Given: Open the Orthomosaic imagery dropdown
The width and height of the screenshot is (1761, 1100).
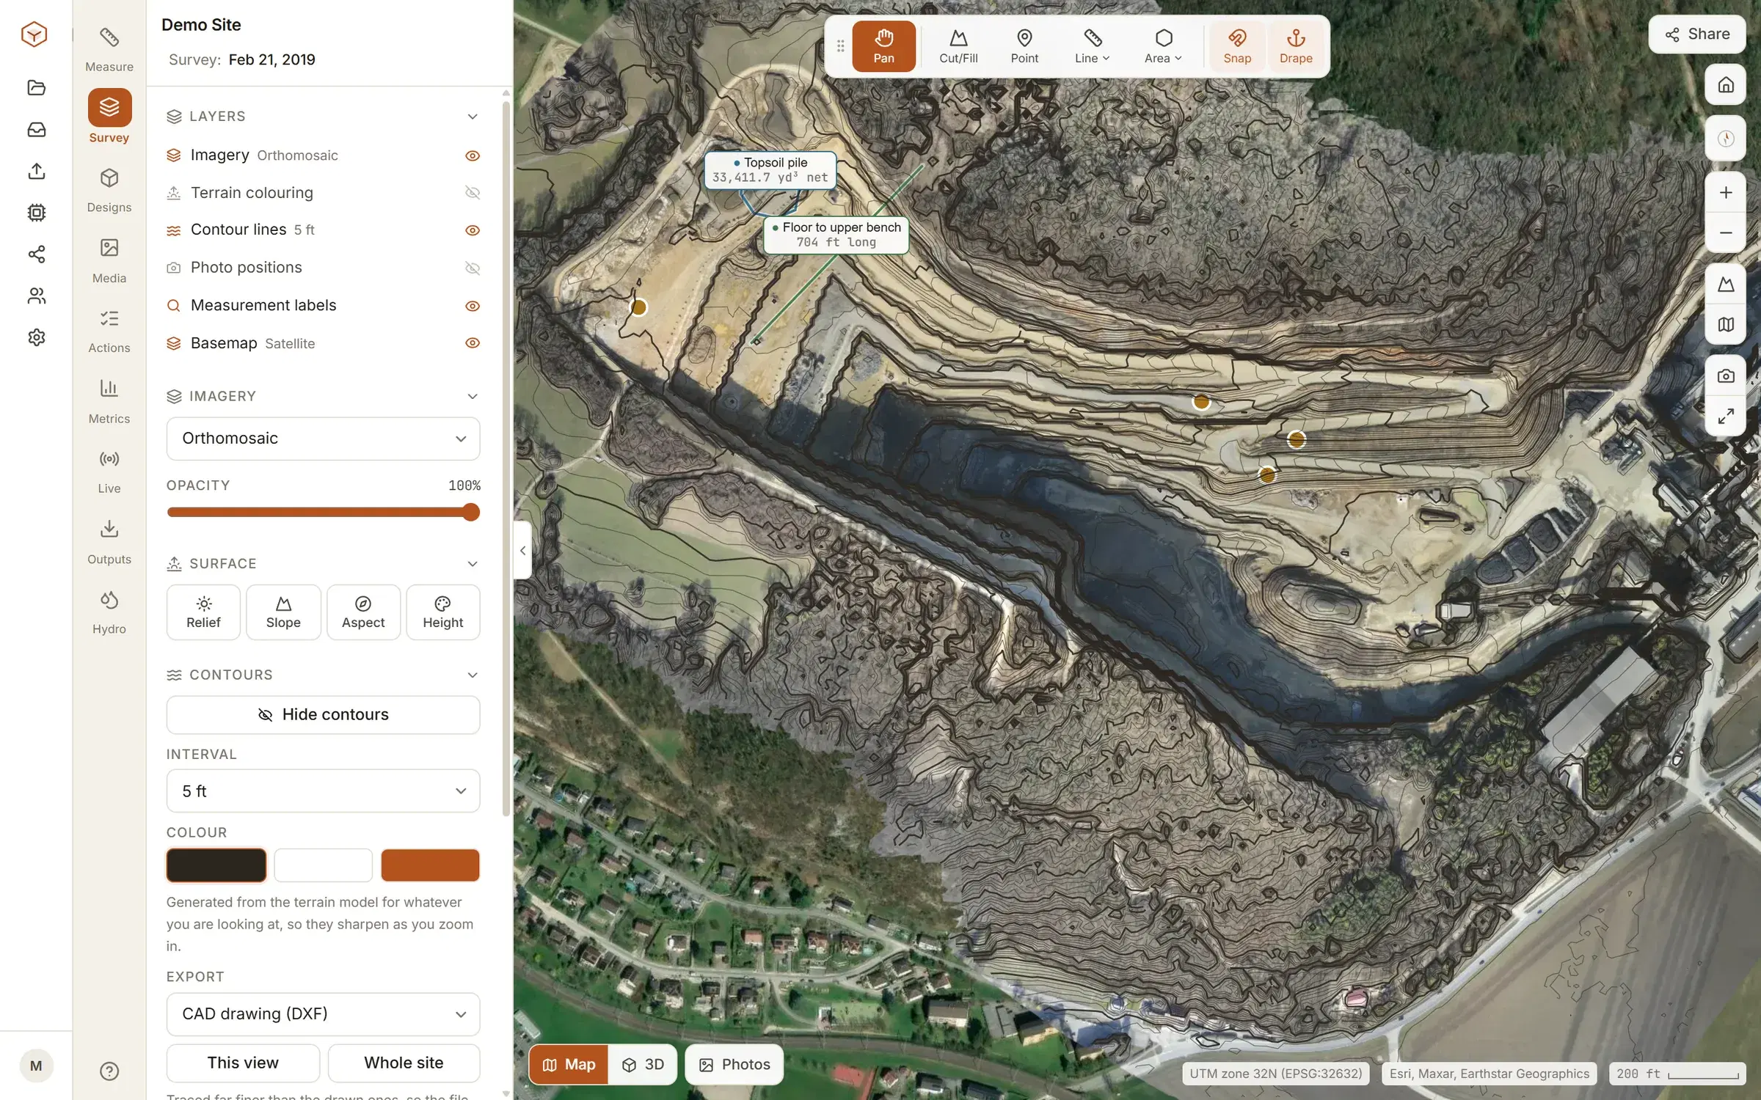Looking at the screenshot, I should [323, 439].
